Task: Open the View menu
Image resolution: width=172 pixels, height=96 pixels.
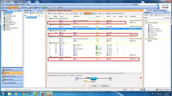Action: (7, 5)
